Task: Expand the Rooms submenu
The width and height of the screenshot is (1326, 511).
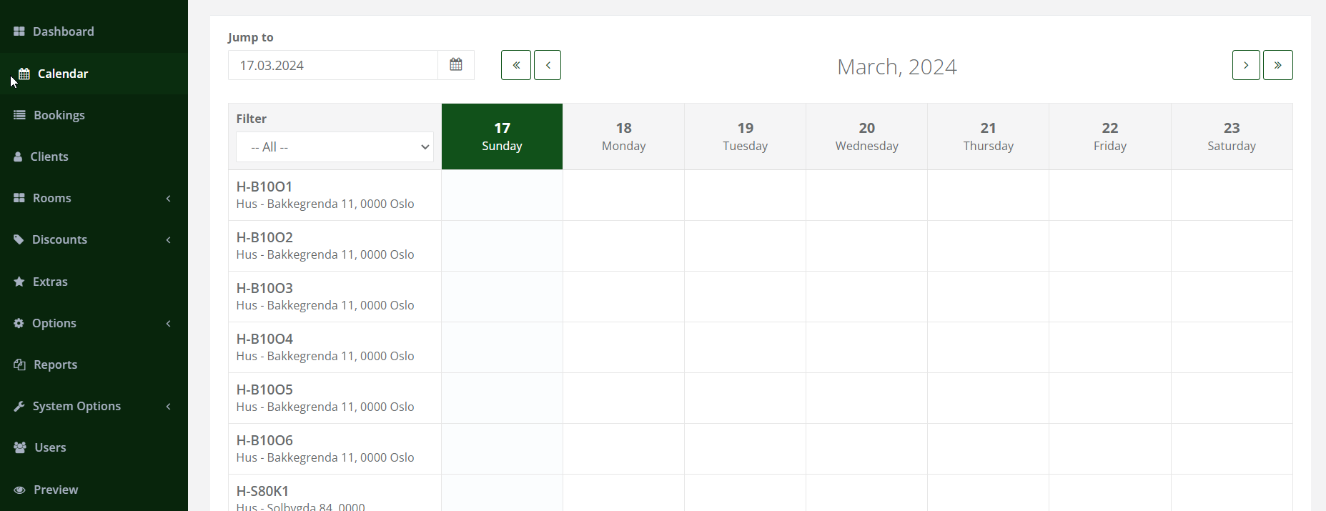Action: pos(93,198)
